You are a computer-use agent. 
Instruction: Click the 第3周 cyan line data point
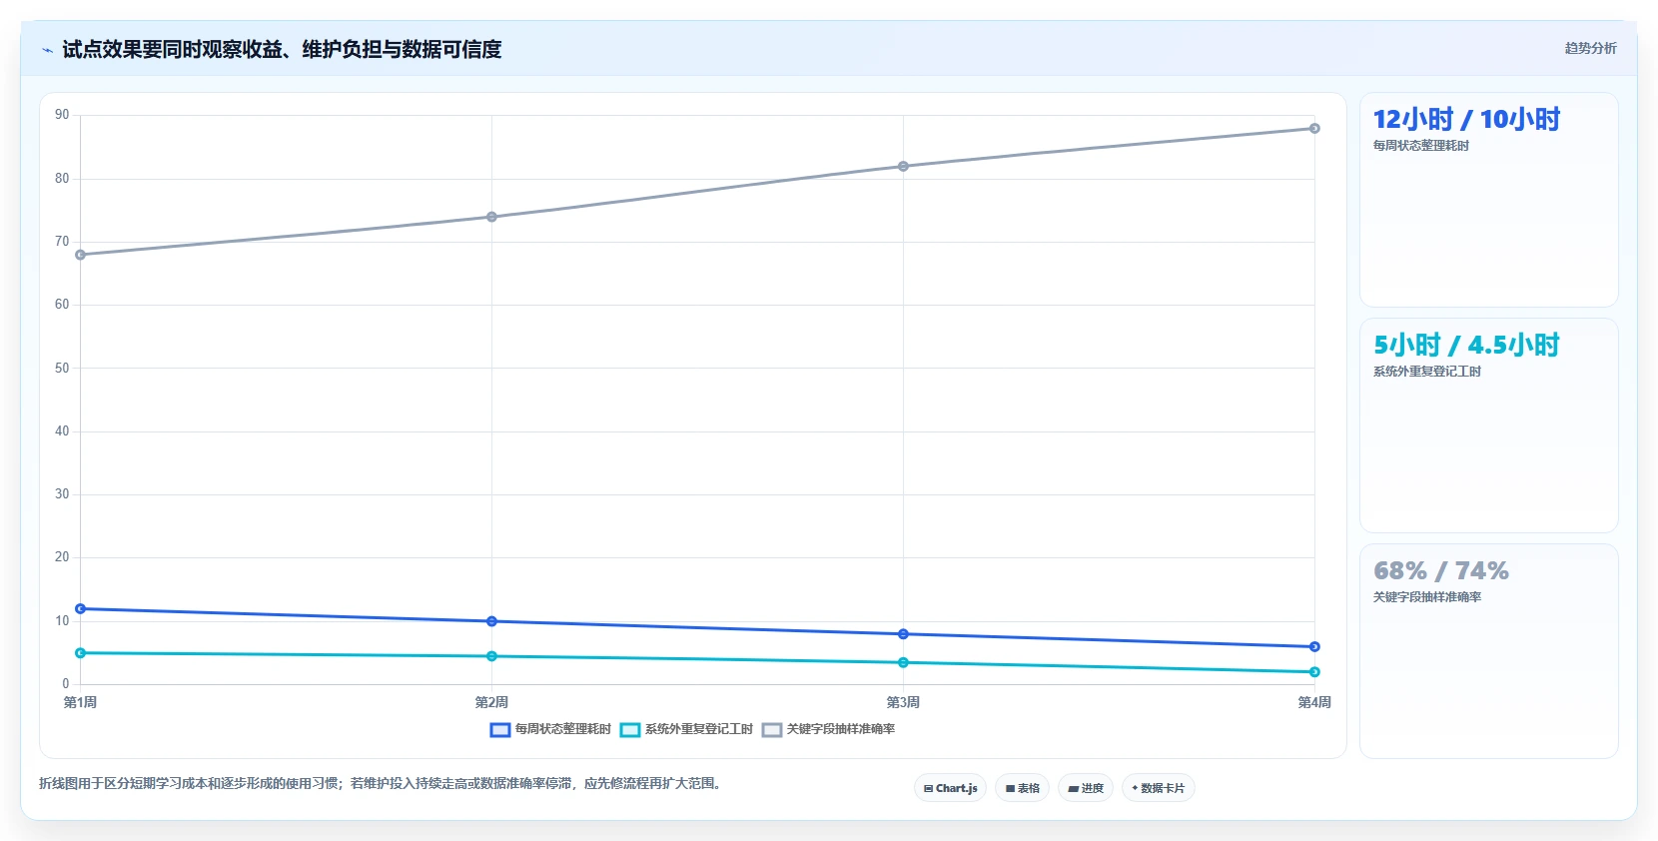[x=903, y=662]
